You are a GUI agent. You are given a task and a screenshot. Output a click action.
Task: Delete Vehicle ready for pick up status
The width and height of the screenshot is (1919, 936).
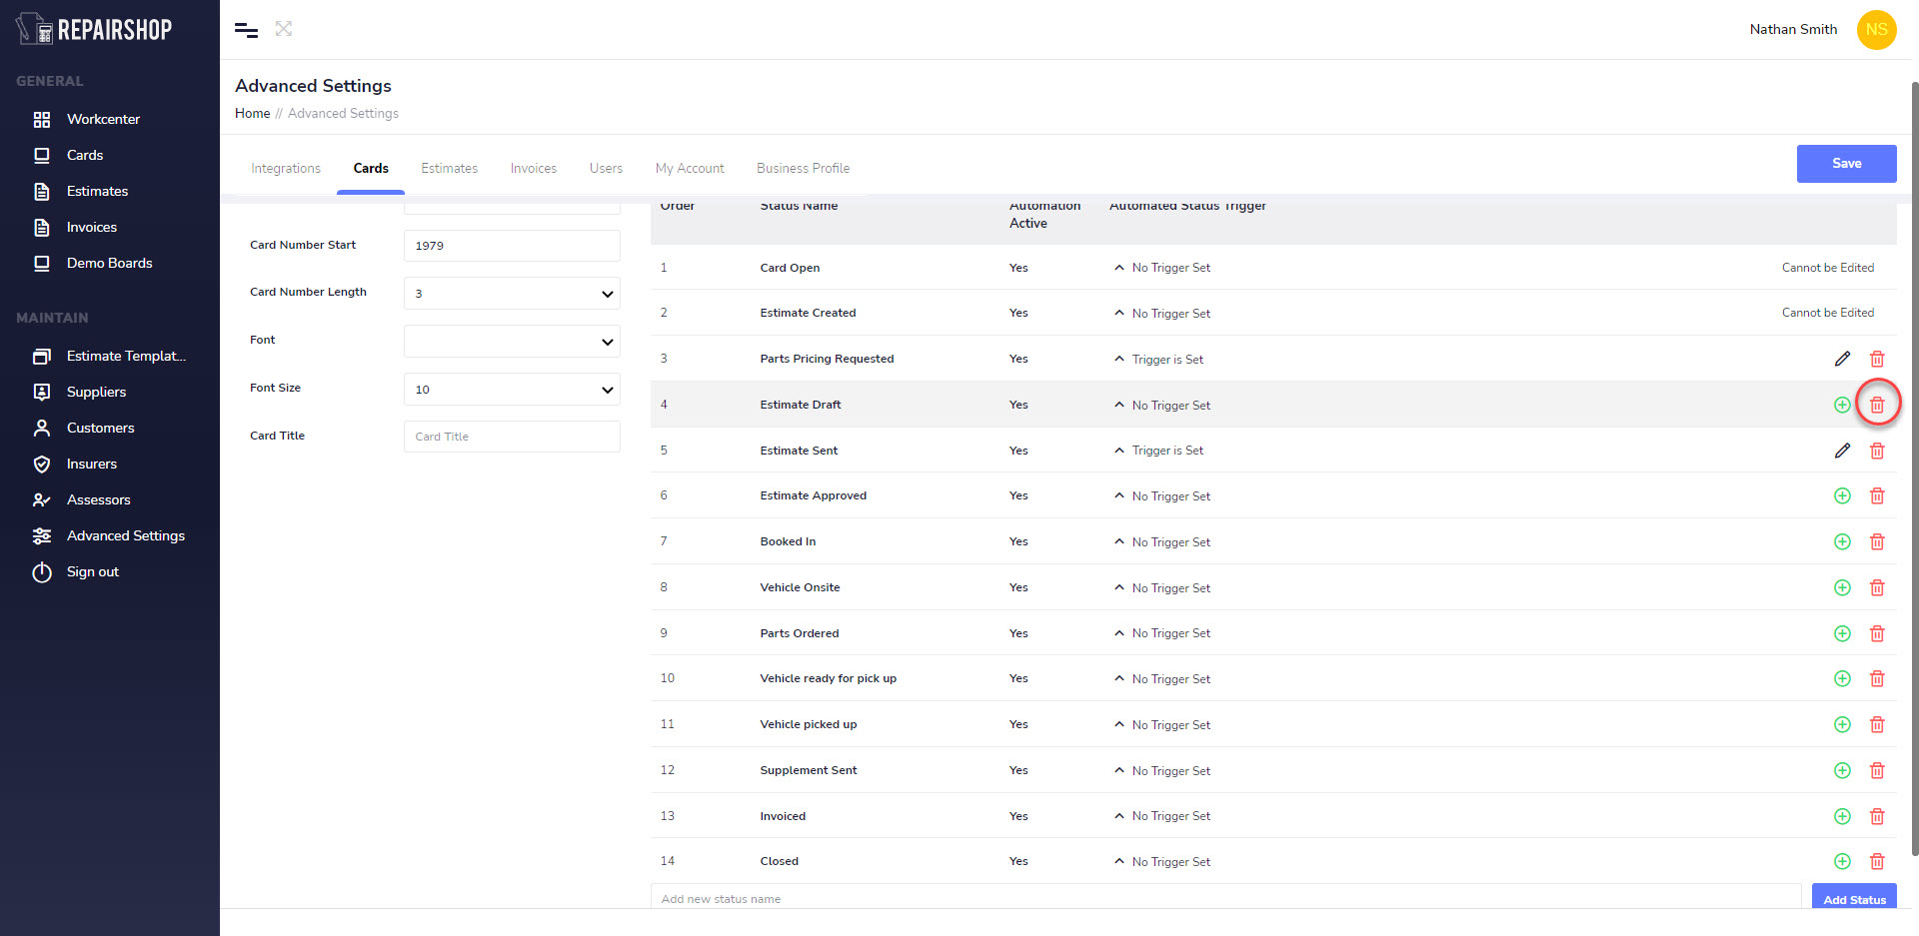pos(1877,678)
